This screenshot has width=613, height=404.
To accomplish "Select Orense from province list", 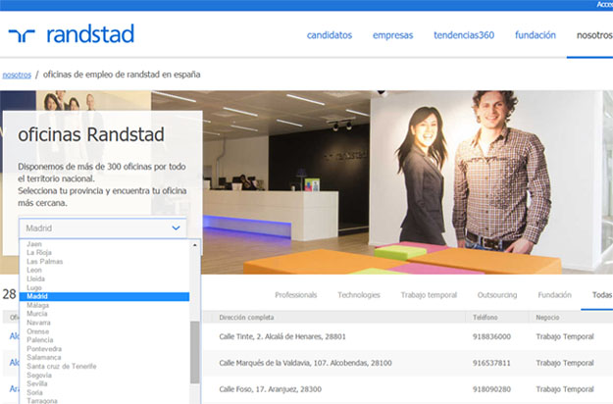I will [x=37, y=331].
